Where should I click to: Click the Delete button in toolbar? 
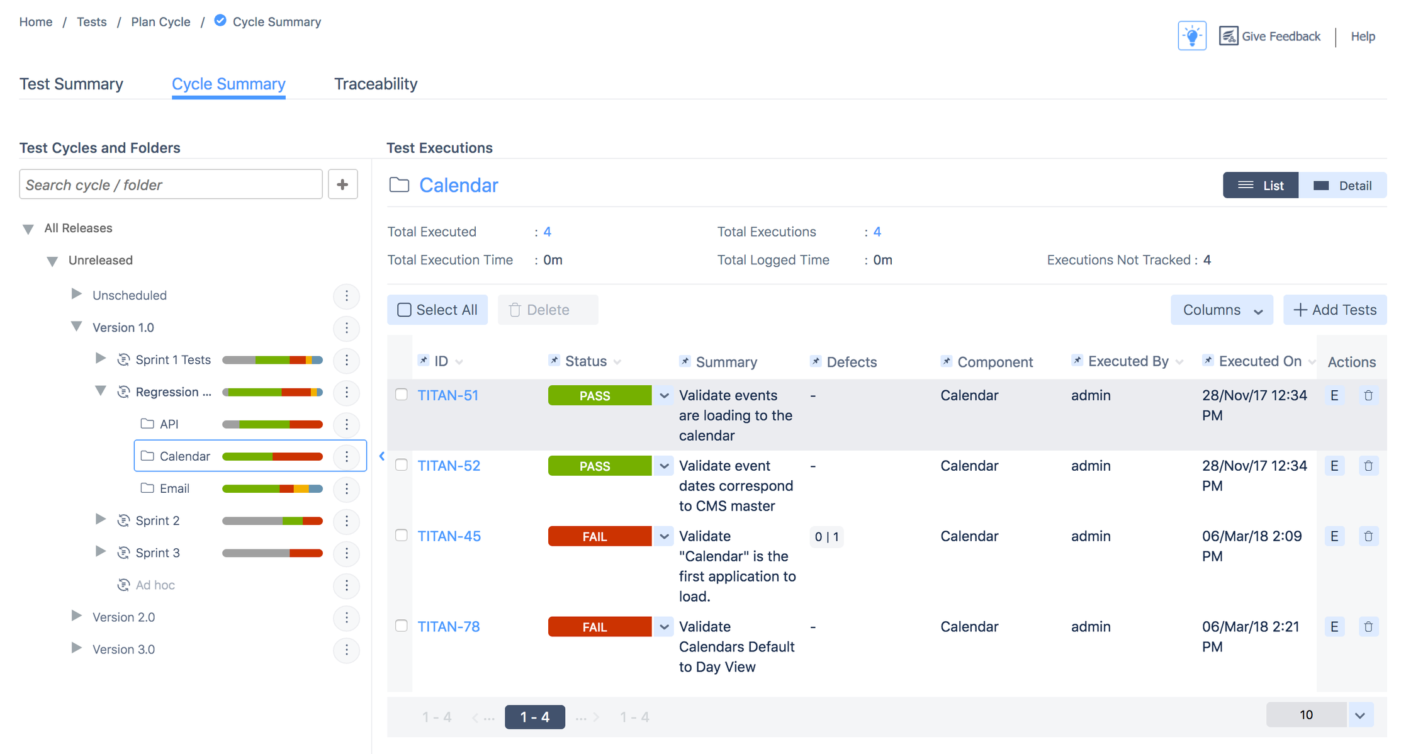(540, 310)
